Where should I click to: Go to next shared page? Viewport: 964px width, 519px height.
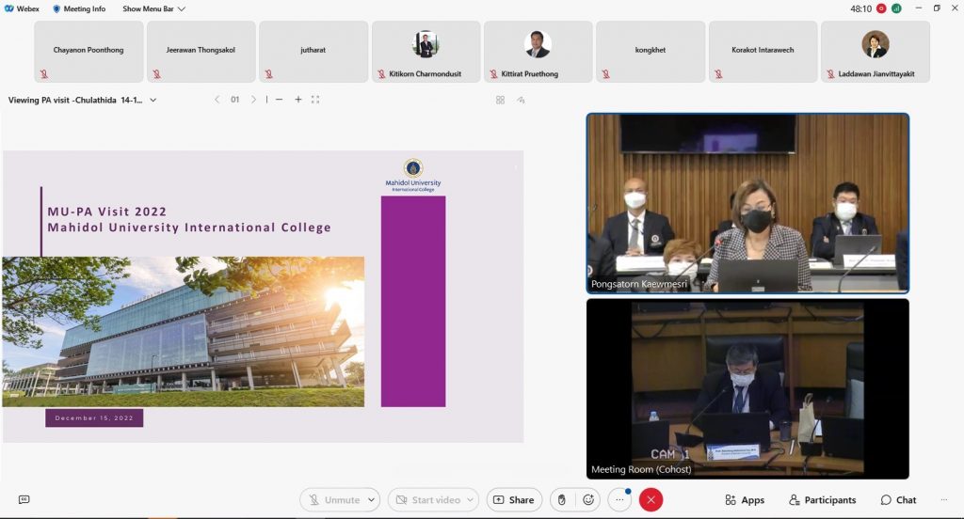pyautogui.click(x=253, y=100)
